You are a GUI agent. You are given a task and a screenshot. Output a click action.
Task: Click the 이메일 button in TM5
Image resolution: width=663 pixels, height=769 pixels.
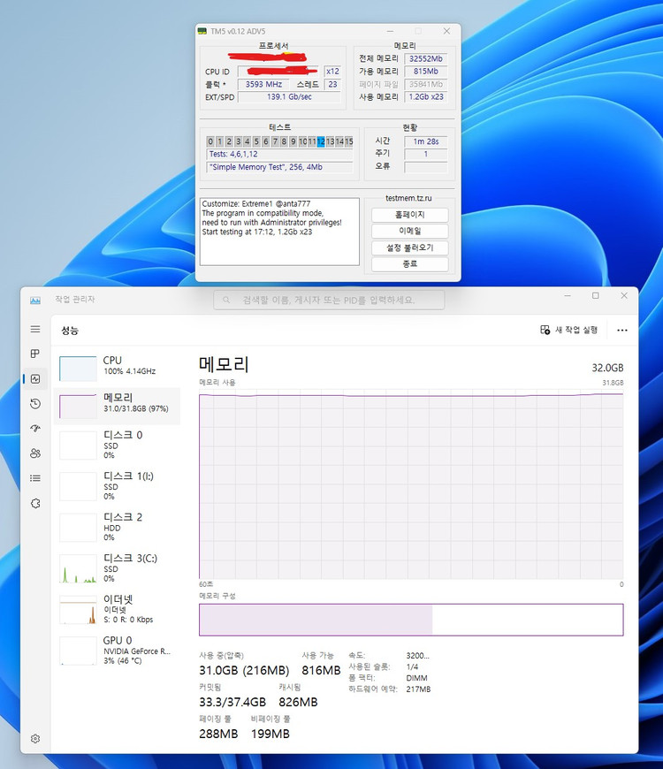click(x=410, y=231)
